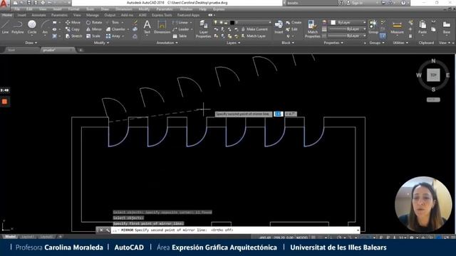Expand the Draw panel

point(31,43)
